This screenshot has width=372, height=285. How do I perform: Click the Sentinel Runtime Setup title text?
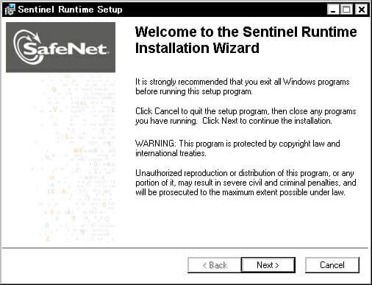(x=70, y=10)
